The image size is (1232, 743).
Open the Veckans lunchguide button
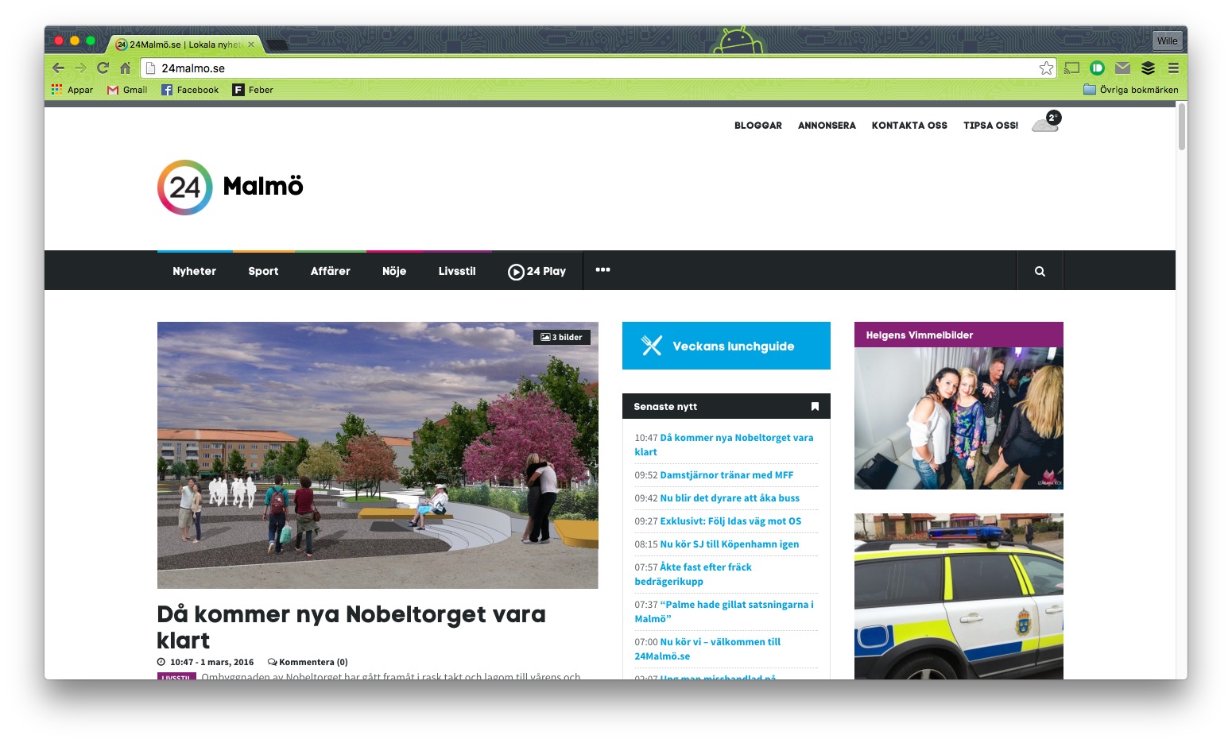tap(726, 346)
